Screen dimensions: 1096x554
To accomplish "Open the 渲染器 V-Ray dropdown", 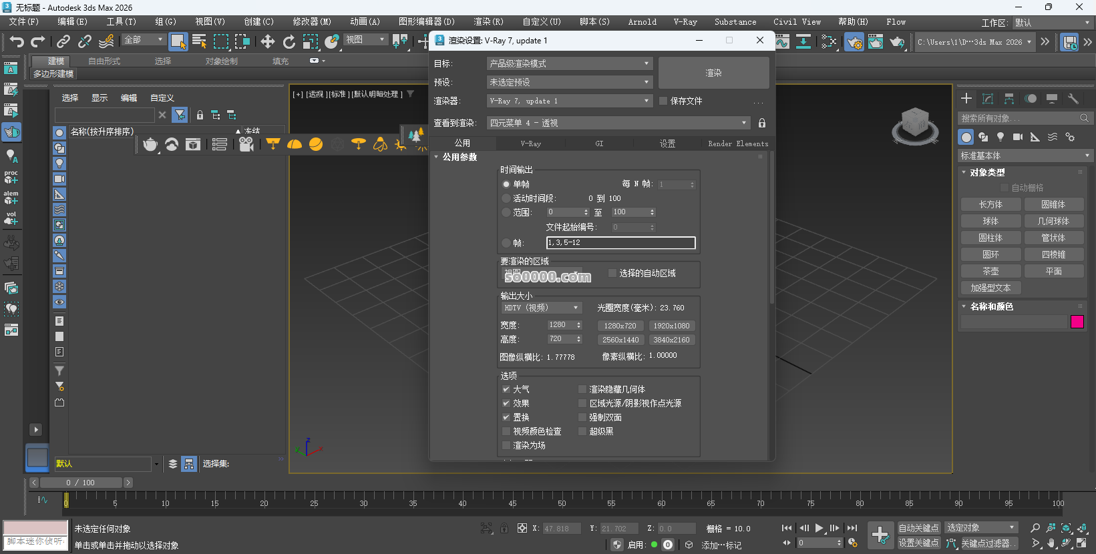I will click(x=570, y=101).
